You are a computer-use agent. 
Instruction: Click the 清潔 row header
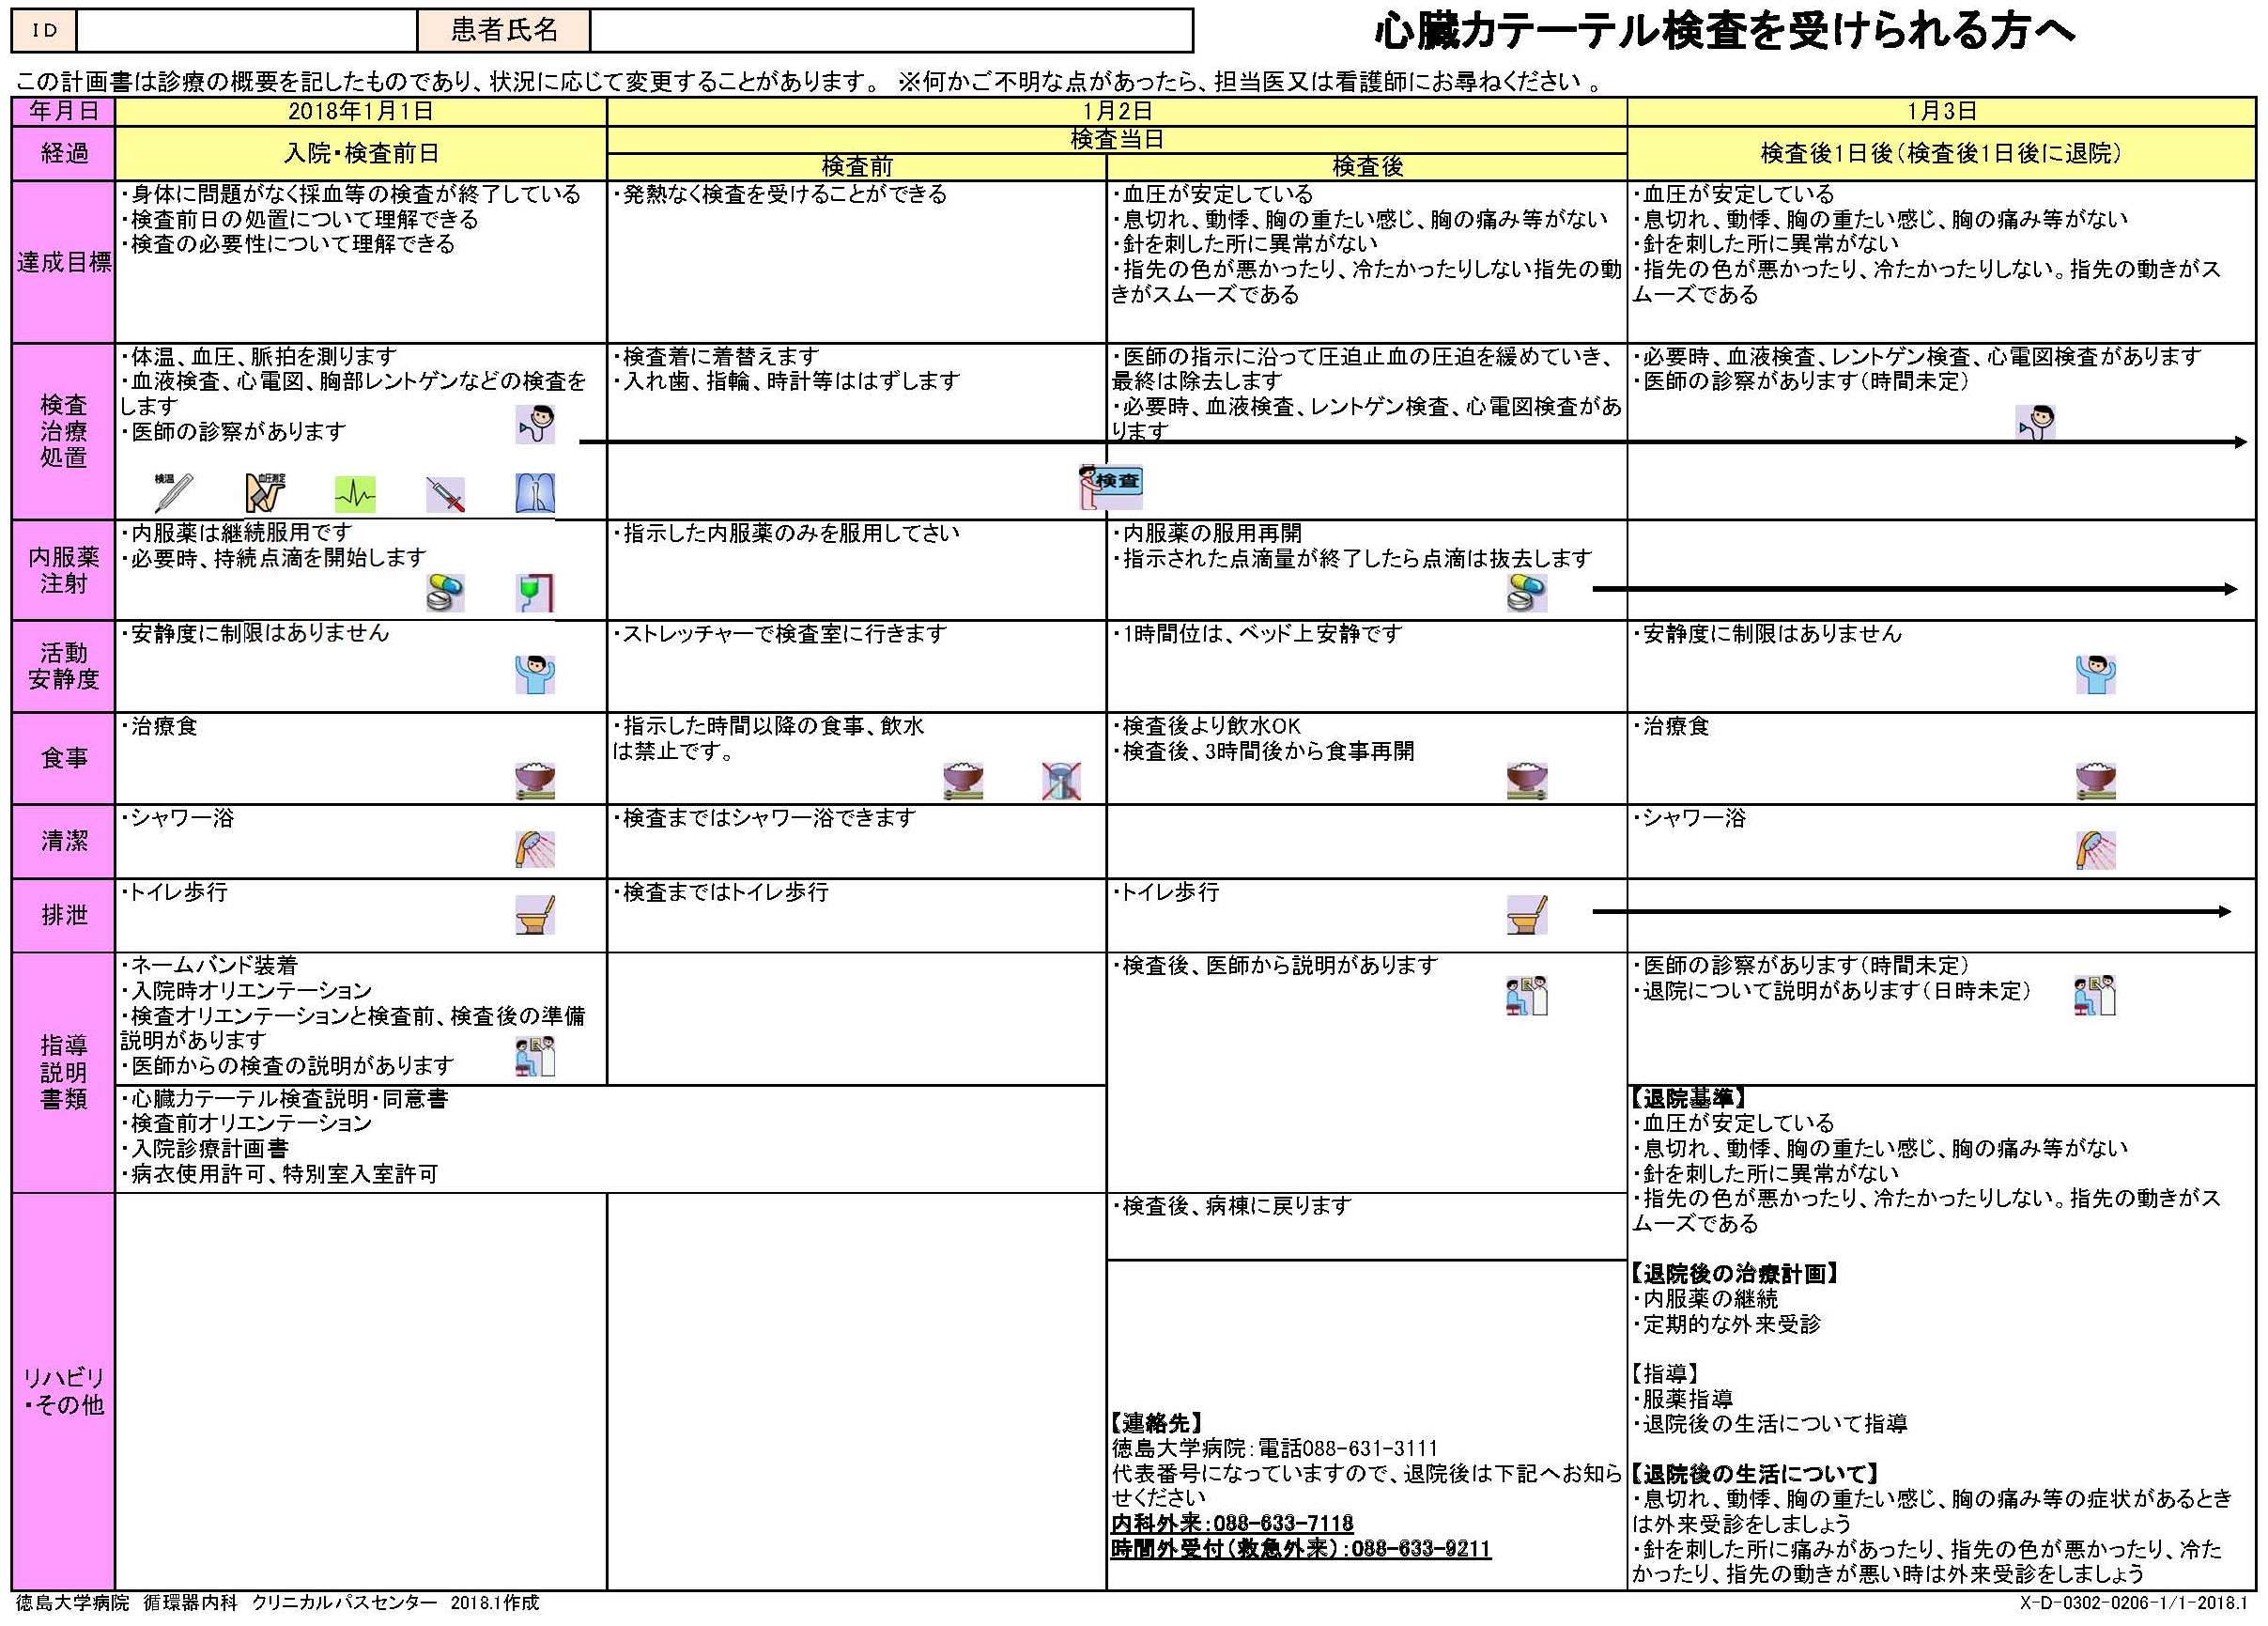coord(64,841)
